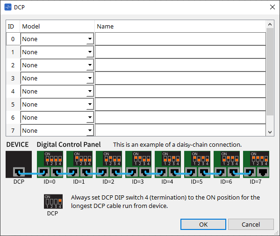Click the ID=4 control panel image

pos(168,164)
